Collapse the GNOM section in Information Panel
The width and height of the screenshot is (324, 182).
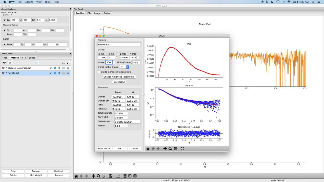point(4,44)
